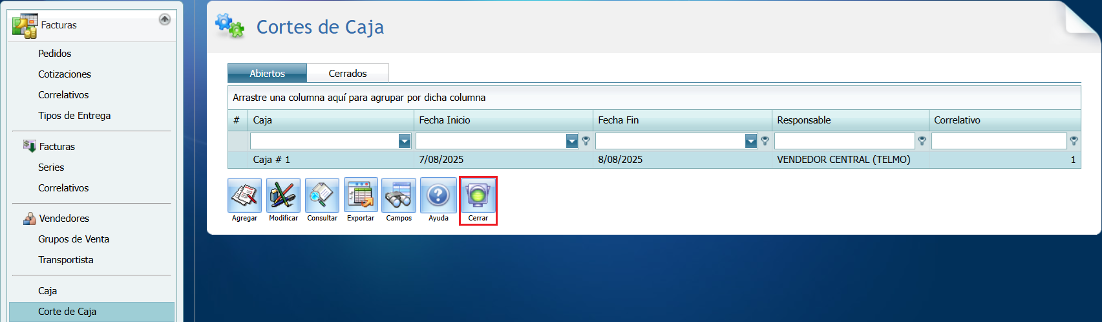Screen dimensions: 1102x322
Task: Click the Cerrar traffic light icon
Action: pos(478,195)
